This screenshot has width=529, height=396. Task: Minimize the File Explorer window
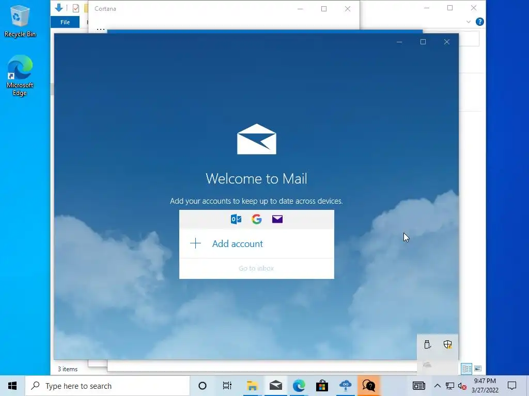(426, 8)
